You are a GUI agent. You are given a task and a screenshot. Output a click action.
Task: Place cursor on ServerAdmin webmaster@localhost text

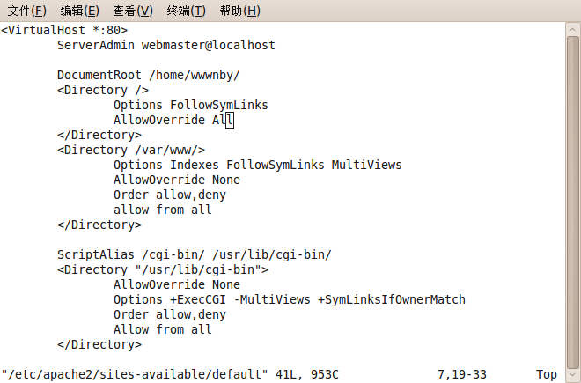[x=166, y=45]
